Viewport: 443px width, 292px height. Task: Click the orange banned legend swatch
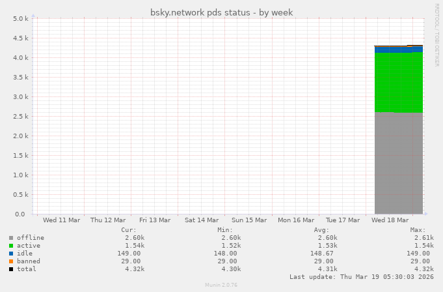[11, 261]
